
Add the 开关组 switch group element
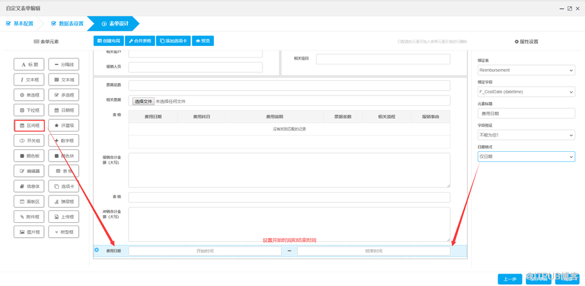pyautogui.click(x=29, y=141)
